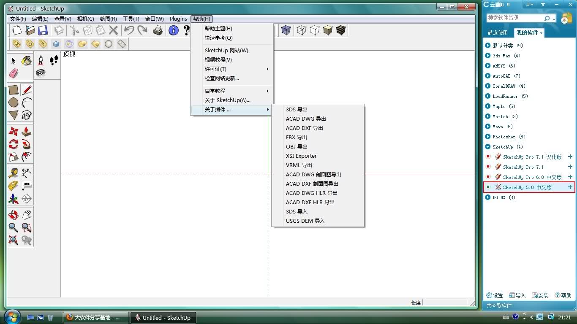Select the arrow Select tool

click(x=14, y=61)
